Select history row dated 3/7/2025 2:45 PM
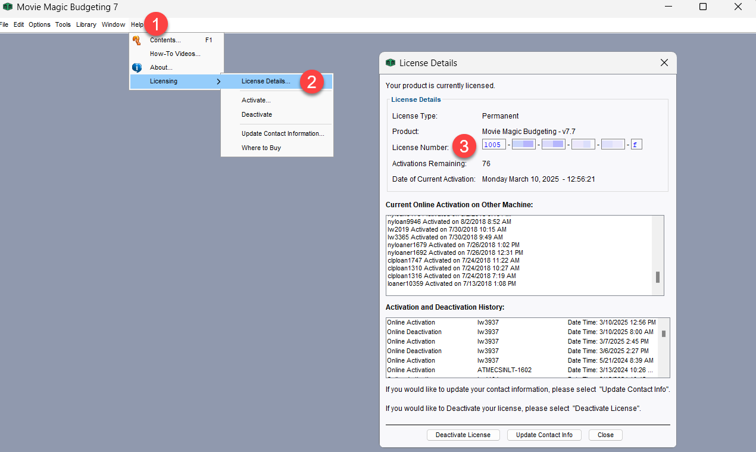Image resolution: width=756 pixels, height=452 pixels. 522,341
